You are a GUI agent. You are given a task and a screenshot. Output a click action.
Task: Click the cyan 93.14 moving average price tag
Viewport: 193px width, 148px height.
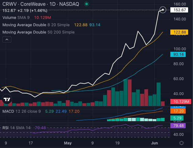point(178,55)
